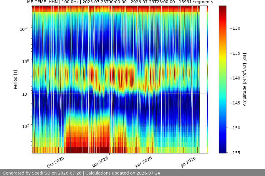Image resolution: width=265 pixels, height=176 pixels.
Task: Click the 10¹ period tick label
Action: [26, 94]
